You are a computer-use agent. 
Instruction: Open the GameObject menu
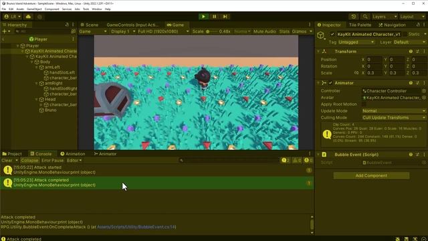point(34,9)
